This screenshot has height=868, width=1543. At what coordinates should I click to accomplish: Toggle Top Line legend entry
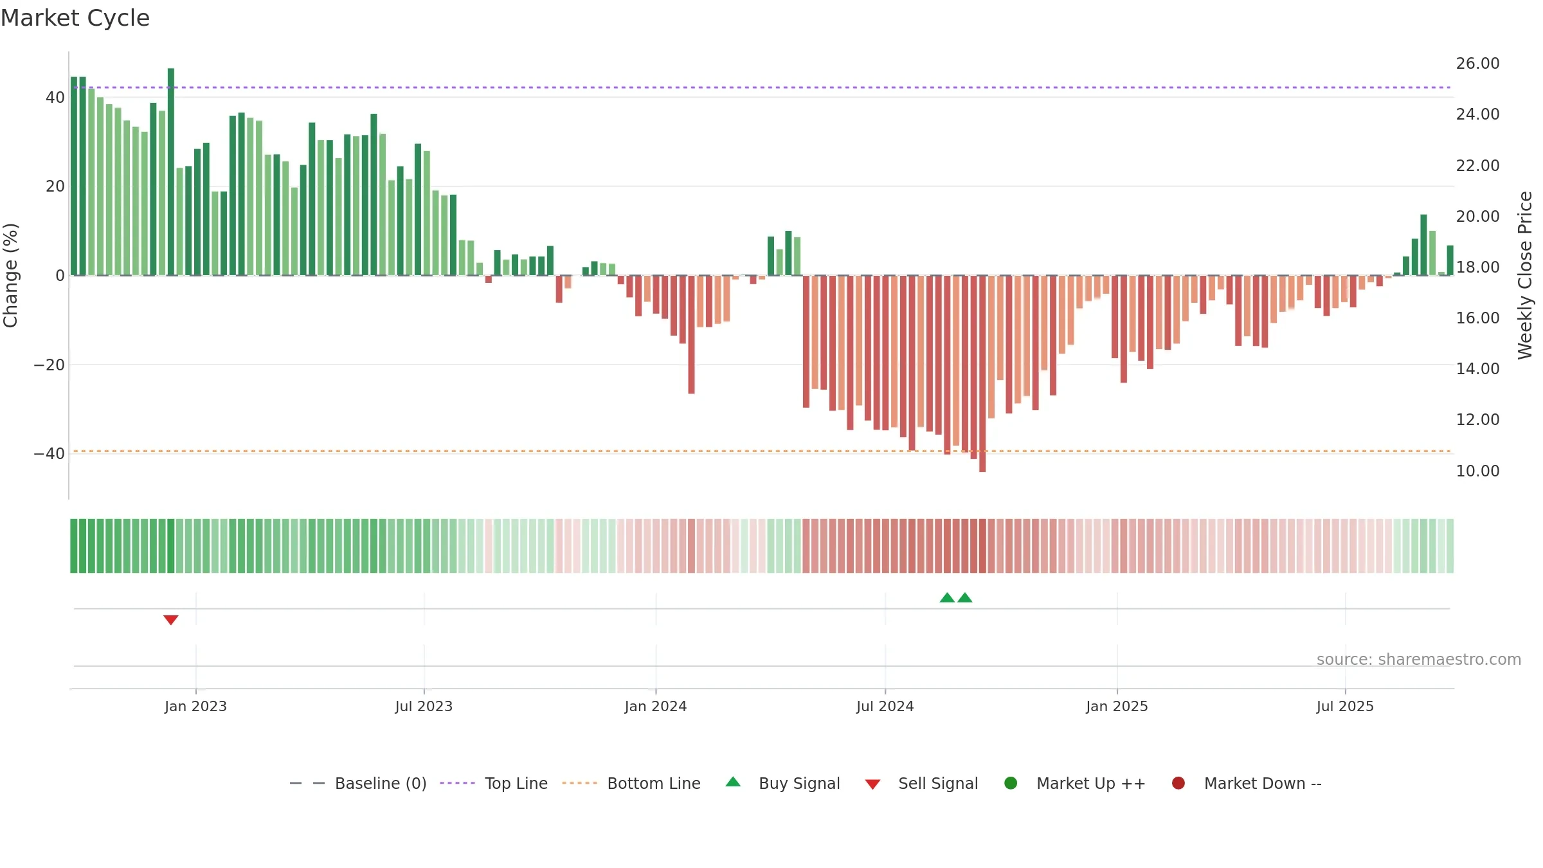pyautogui.click(x=494, y=783)
